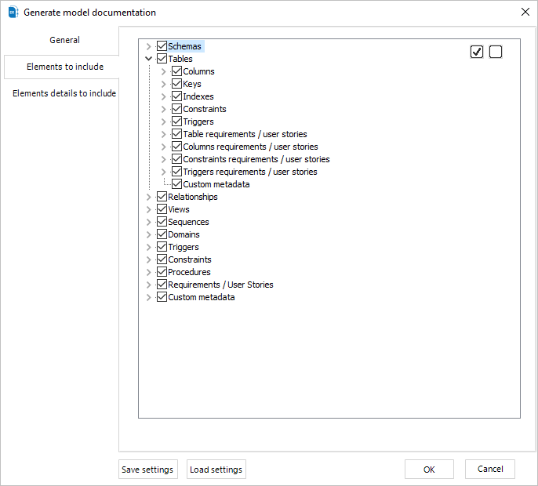Image resolution: width=538 pixels, height=486 pixels.
Task: Expand the Procedures node
Action: pyautogui.click(x=148, y=272)
